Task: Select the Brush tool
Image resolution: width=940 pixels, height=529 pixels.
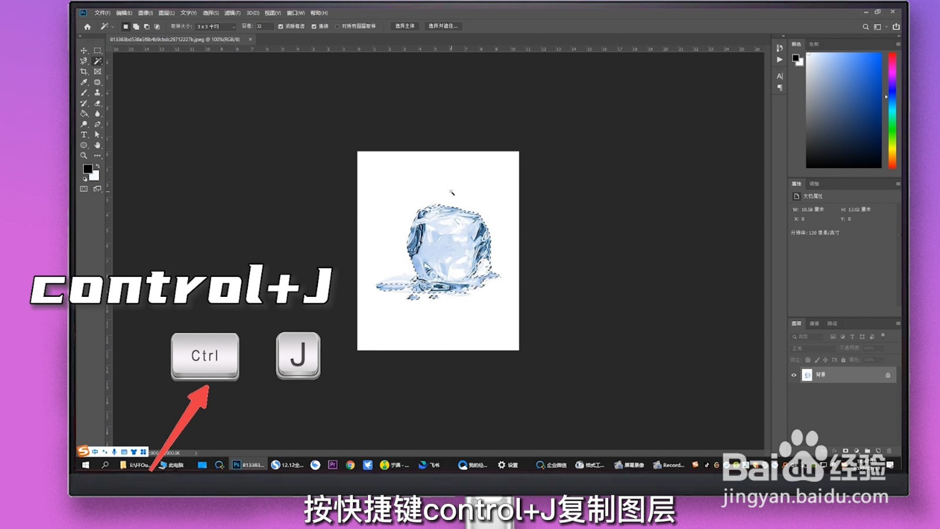Action: [84, 93]
